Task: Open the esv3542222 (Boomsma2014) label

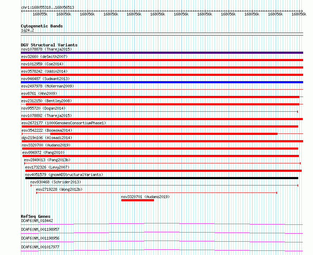Action: tap(47, 130)
